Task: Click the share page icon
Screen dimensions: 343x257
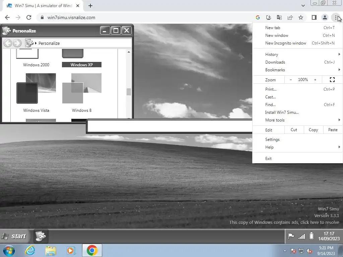Action: (x=290, y=17)
